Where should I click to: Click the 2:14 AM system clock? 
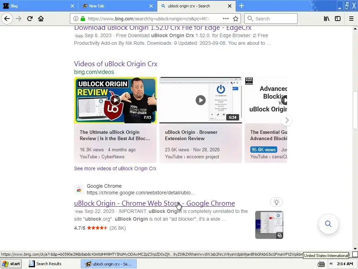345,264
